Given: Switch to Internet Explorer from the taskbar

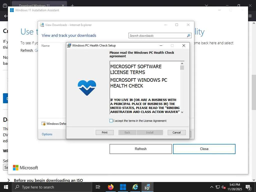Looking at the screenshot, I should 135,187.
